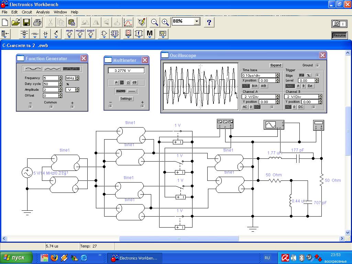Viewport: 352px width, 264px height.
Task: Click the Resume simulation button
Action: tap(339, 35)
